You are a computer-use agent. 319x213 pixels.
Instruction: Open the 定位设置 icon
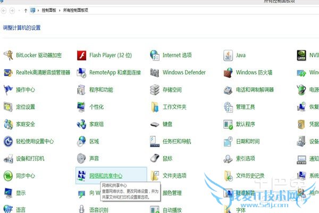pos(9,107)
